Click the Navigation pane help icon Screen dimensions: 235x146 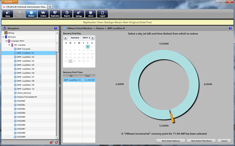click(56, 28)
